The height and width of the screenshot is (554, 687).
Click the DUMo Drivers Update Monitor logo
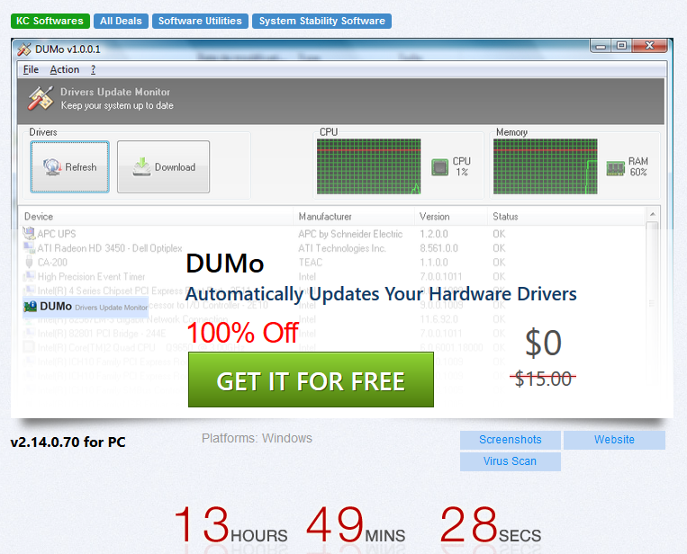point(86,307)
